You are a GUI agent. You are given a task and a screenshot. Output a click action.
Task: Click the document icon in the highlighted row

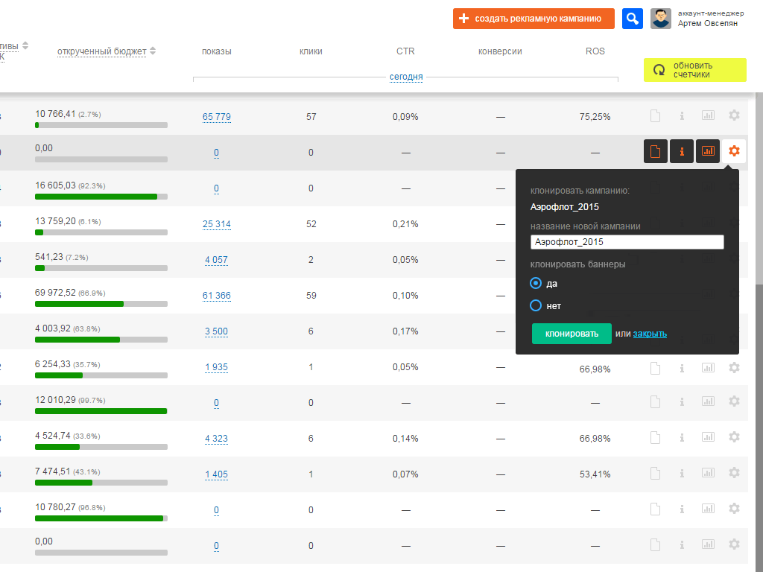click(656, 151)
